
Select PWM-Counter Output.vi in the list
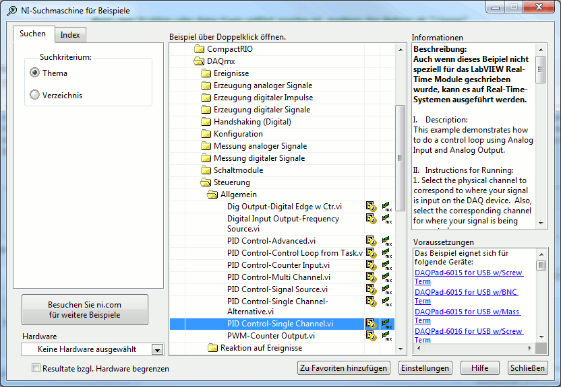271,336
